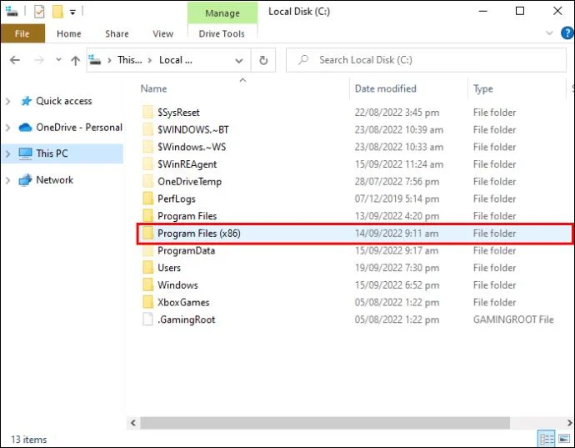The width and height of the screenshot is (575, 448).
Task: Expand the OneDrive - Personal node
Action: pyautogui.click(x=8, y=128)
